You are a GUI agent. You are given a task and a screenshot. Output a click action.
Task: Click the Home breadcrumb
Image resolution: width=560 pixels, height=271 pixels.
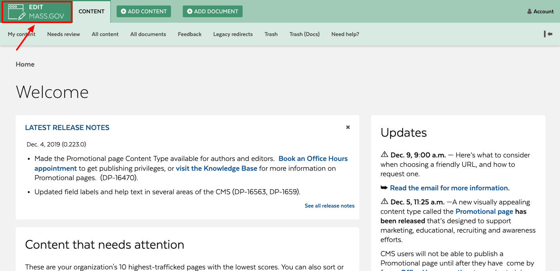[25, 64]
